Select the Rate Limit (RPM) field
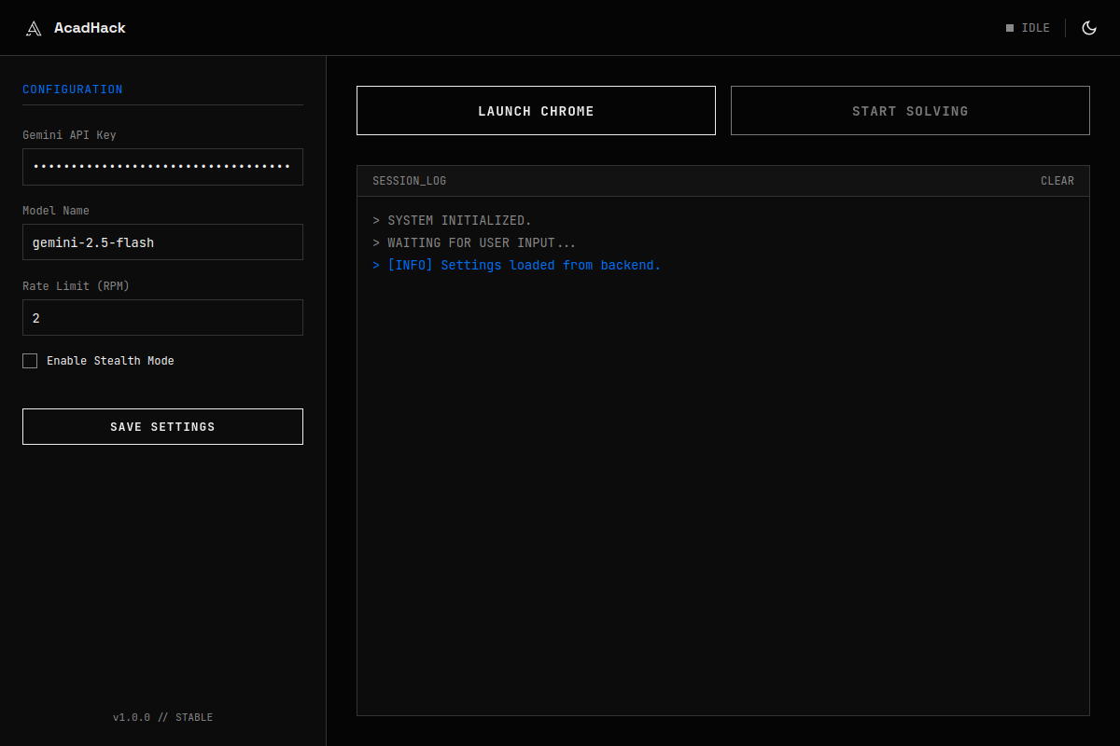 pyautogui.click(x=162, y=317)
